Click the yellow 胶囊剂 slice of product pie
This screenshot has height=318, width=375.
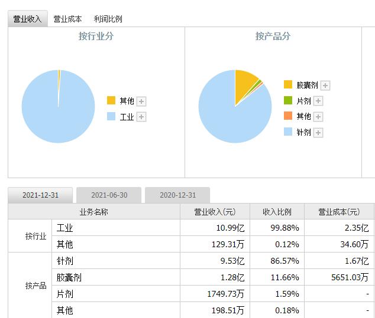(244, 85)
